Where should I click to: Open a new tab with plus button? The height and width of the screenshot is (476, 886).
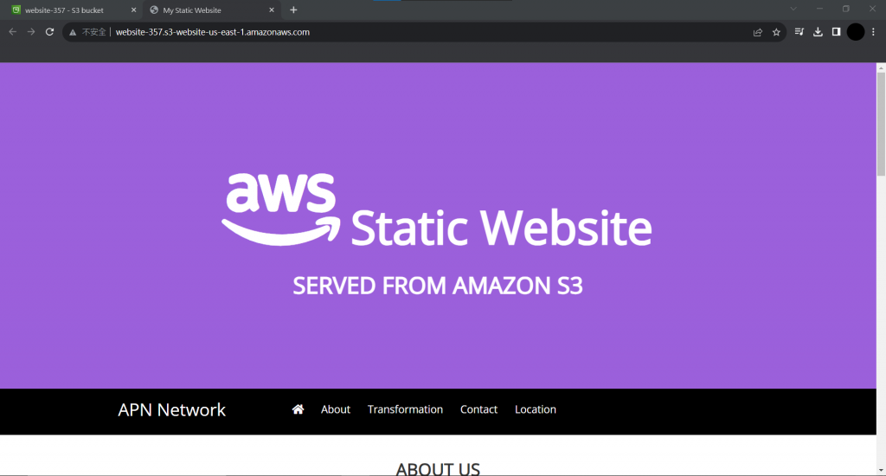[293, 10]
